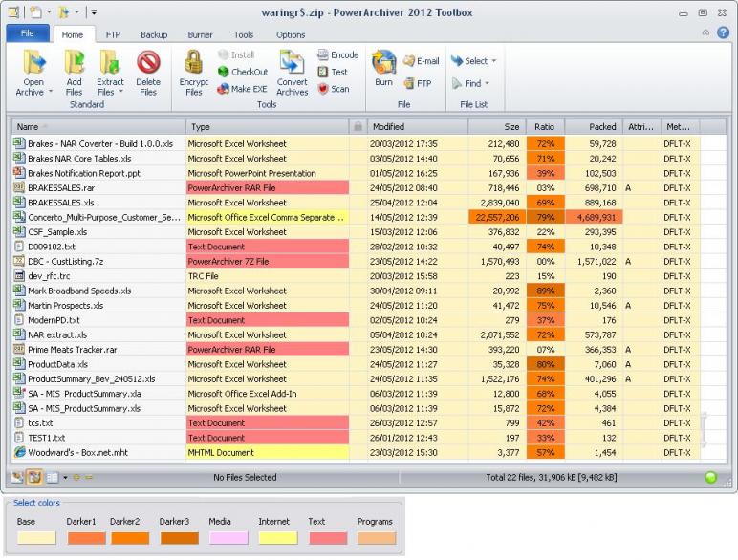This screenshot has height=560, width=738.
Task: Sort by the Ratio column header
Action: (545, 126)
